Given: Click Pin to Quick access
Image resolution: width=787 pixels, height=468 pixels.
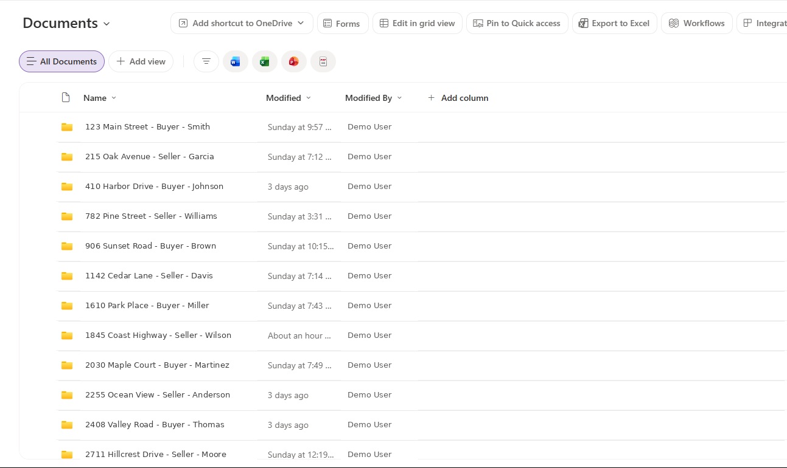Looking at the screenshot, I should (x=517, y=23).
